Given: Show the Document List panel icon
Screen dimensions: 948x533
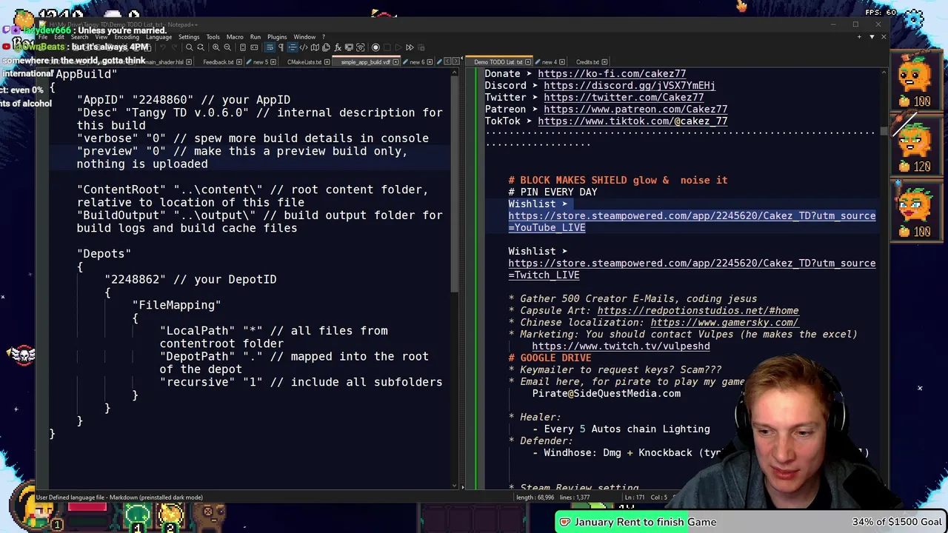Looking at the screenshot, I should tap(326, 47).
